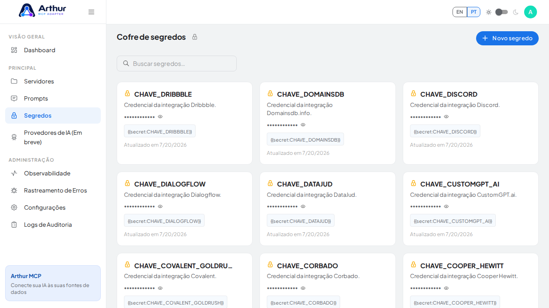549x308 pixels.
Task: Show CHAVE_DATAJUD value with eye icon
Action: click(303, 207)
